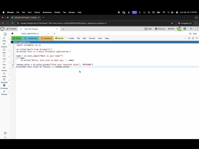Screen dimensions: 199x149
Task: Click the connection status wifi icon
Action: click(x=191, y=29)
